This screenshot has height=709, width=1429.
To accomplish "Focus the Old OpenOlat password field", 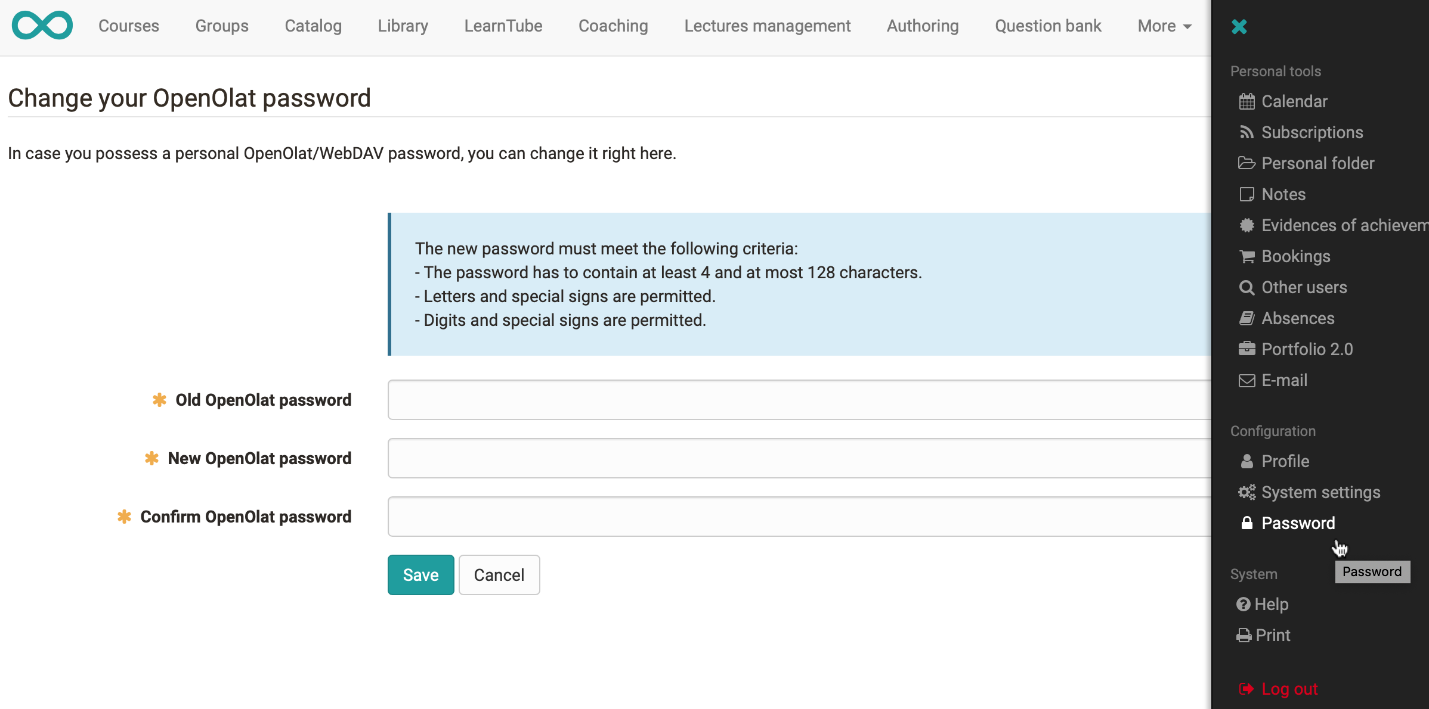I will [799, 400].
